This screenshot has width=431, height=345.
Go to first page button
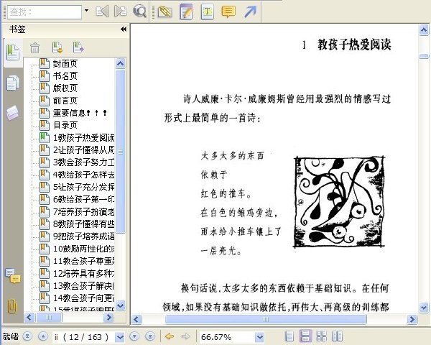pyautogui.click(x=28, y=336)
